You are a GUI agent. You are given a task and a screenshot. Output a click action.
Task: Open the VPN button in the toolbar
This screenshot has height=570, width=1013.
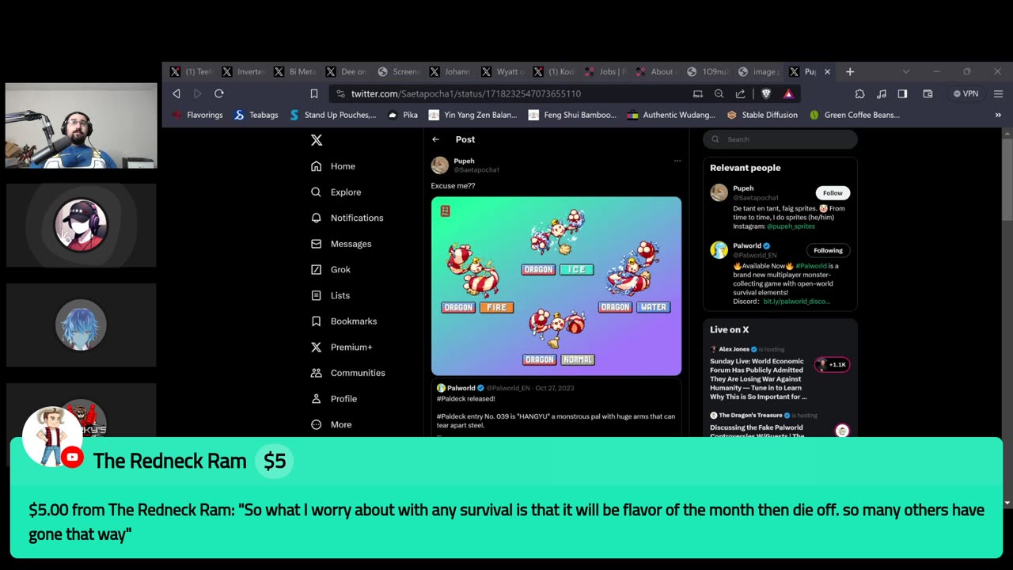[x=966, y=93]
